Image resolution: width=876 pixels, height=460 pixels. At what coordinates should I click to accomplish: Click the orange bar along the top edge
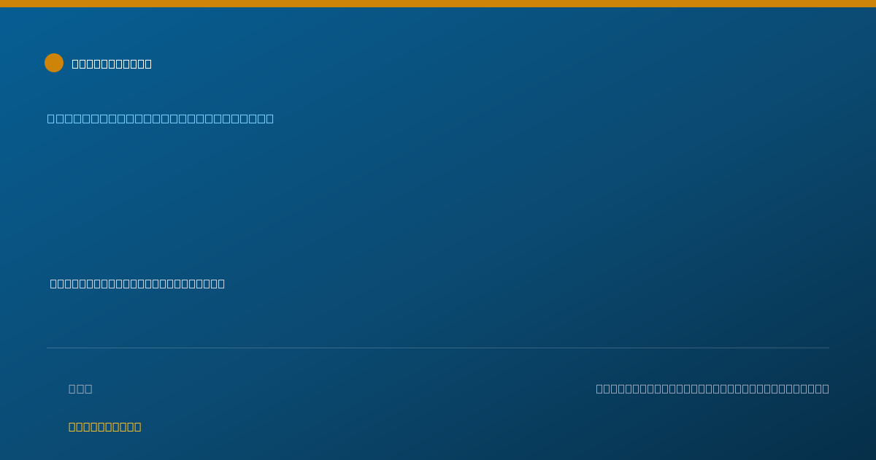tap(438, 4)
